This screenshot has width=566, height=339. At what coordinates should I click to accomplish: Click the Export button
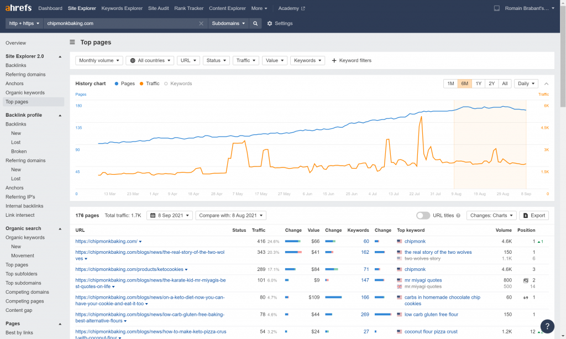534,216
